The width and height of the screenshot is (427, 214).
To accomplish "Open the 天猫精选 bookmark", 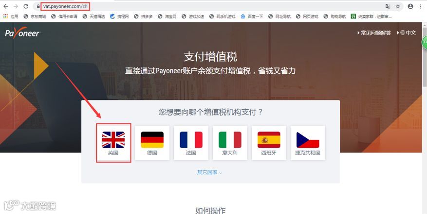I will point(94,16).
